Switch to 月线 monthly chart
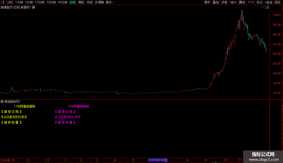The image size is (283, 163). [89, 2]
